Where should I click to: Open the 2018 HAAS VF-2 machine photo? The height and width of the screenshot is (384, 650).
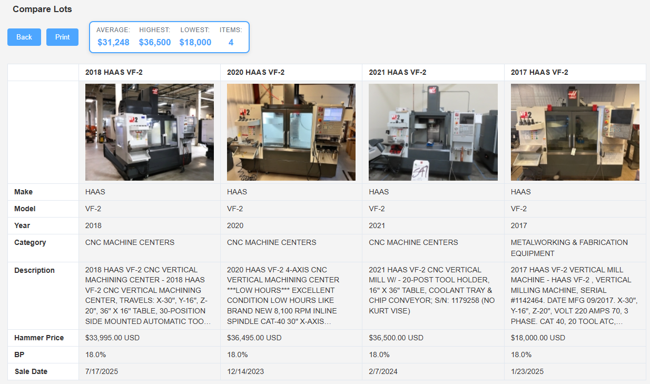pos(150,132)
